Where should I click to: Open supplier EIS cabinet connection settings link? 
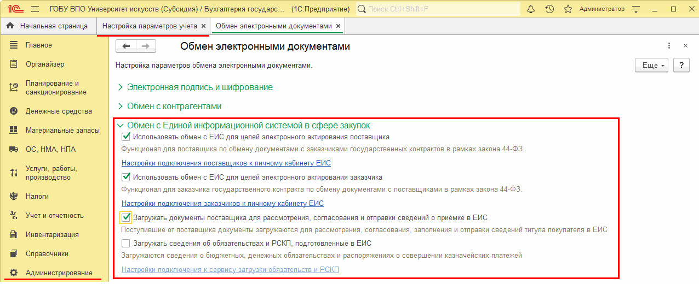(226, 163)
